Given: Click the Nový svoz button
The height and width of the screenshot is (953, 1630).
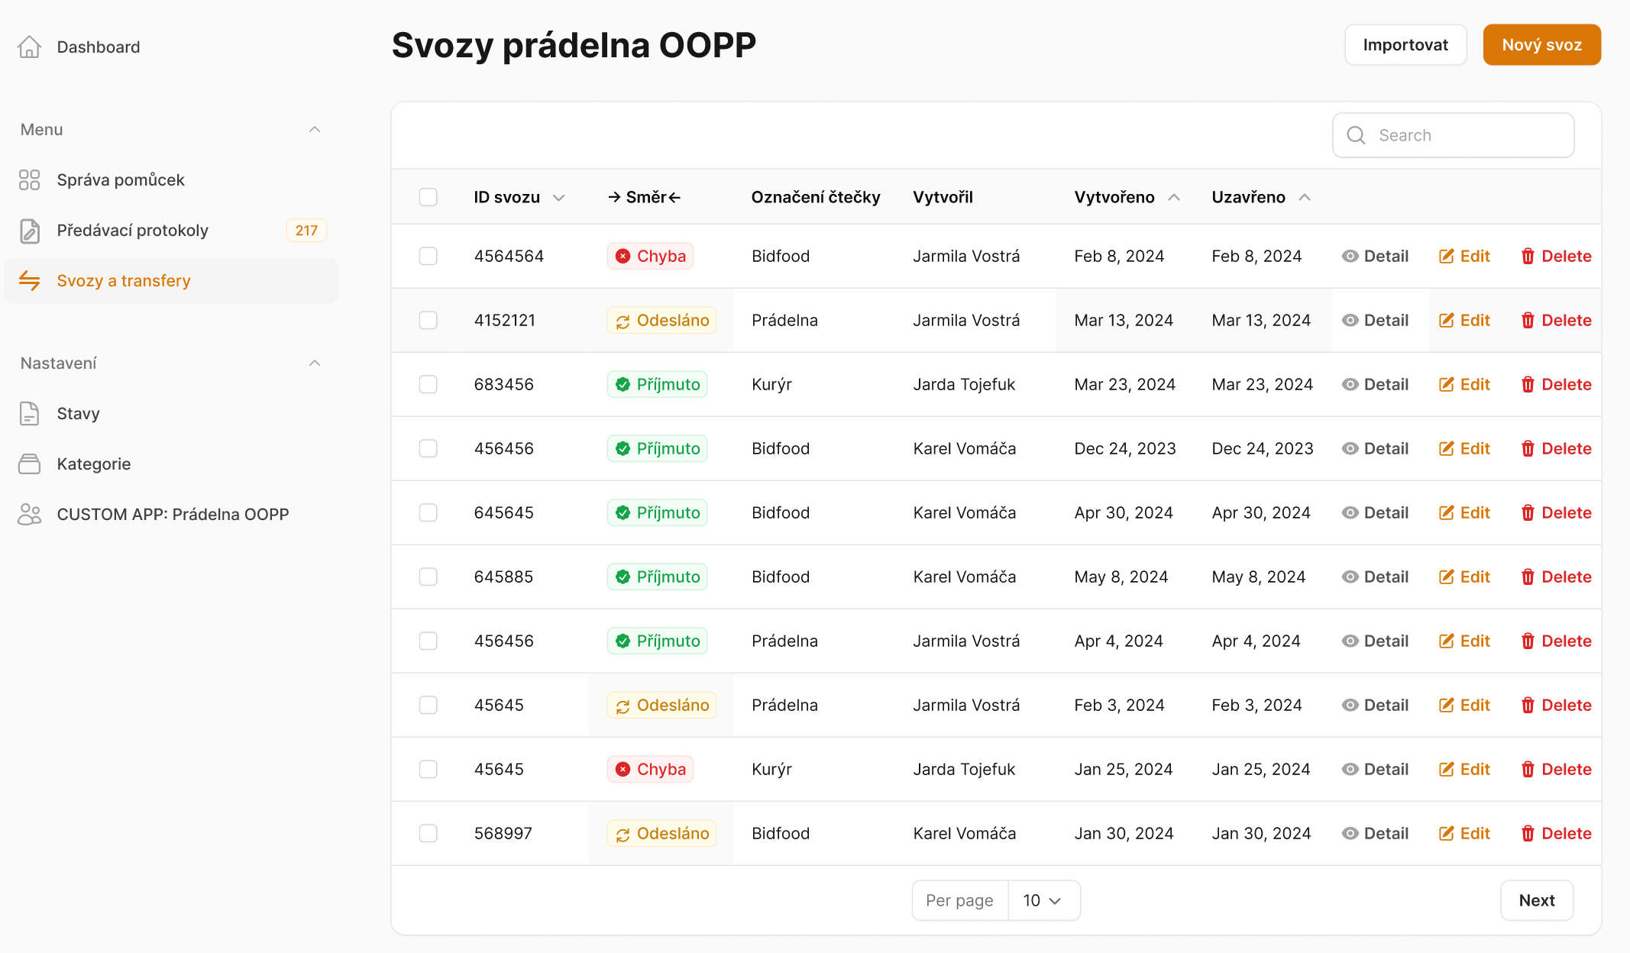Looking at the screenshot, I should point(1541,44).
